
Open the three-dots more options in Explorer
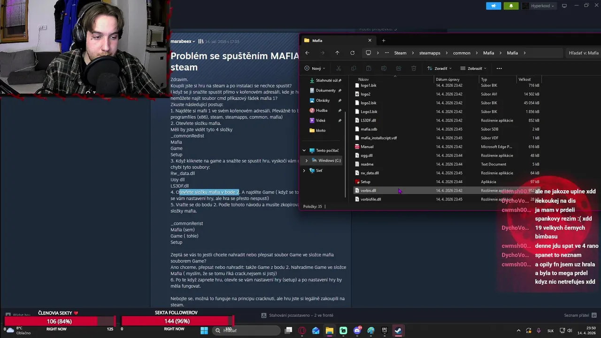499,69
